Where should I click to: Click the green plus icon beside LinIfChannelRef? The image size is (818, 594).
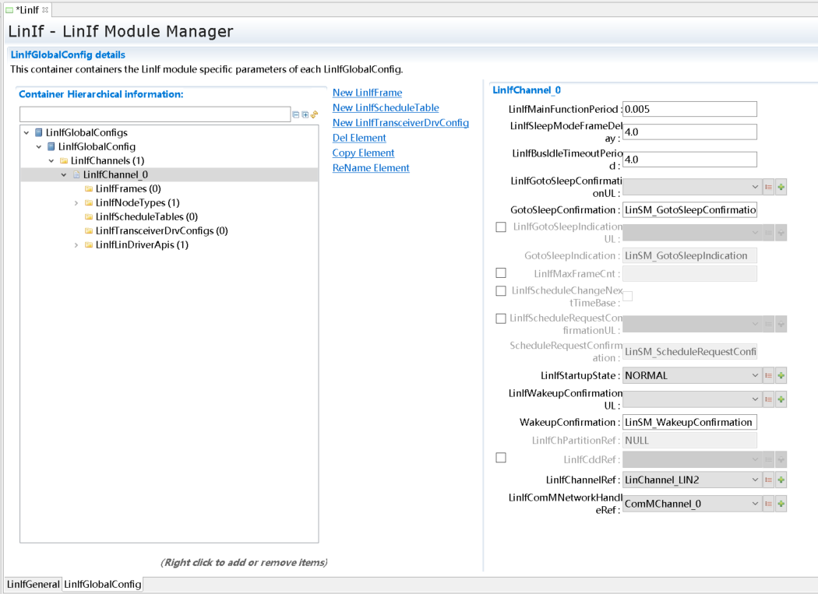pos(781,480)
